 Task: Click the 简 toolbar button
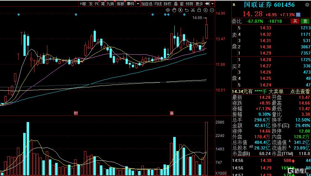tap(103, 3)
